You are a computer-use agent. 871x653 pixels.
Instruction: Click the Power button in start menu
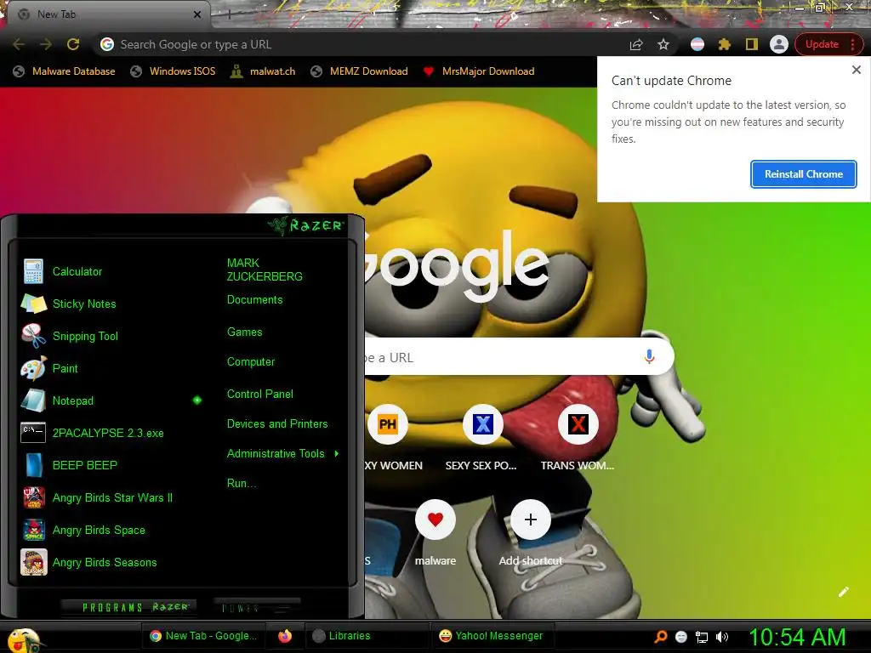tap(257, 607)
